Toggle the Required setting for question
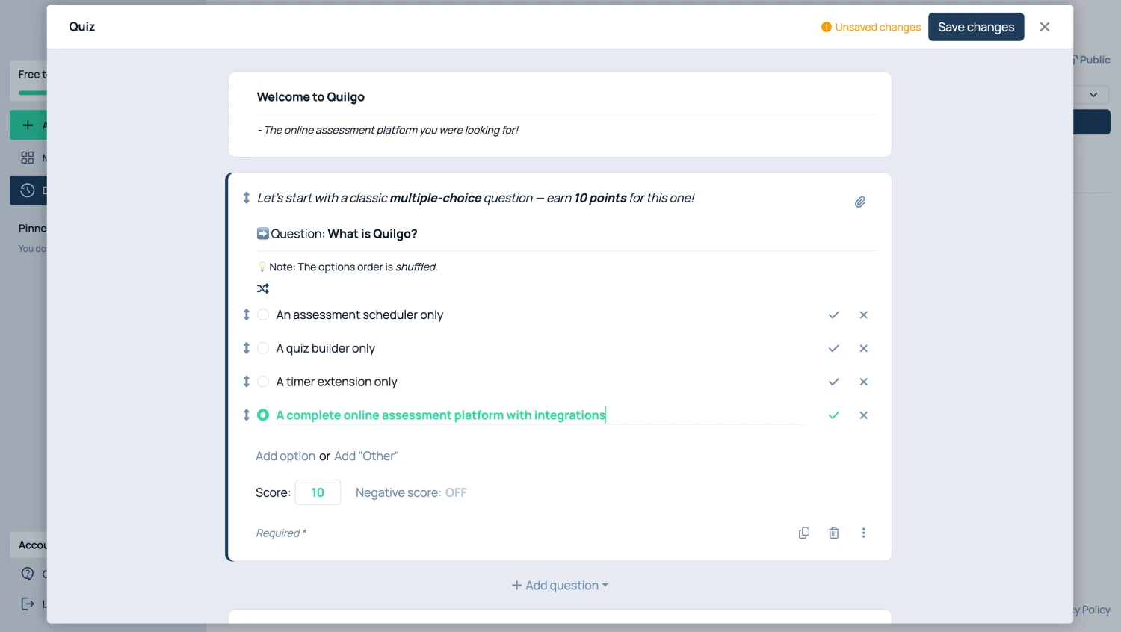This screenshot has width=1121, height=632. tap(281, 533)
